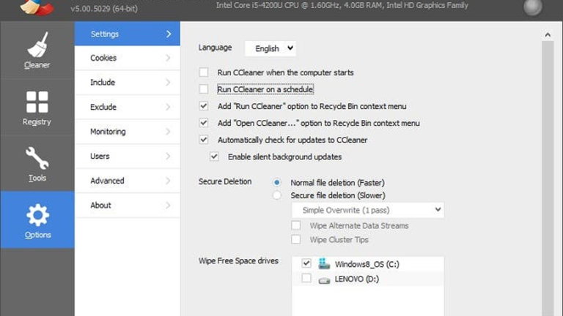
Task: Click the Windows8_OS drive icon
Action: point(324,263)
